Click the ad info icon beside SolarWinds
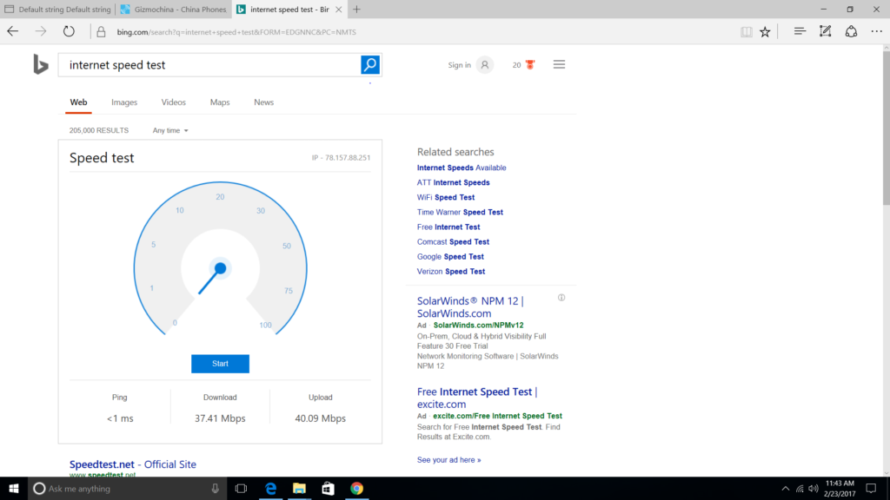Image resolution: width=890 pixels, height=500 pixels. tap(561, 298)
